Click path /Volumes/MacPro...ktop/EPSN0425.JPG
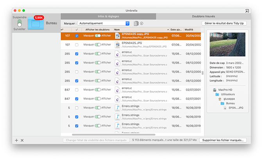Image resolution: width=263 pixels, height=160 pixels. pyautogui.click(x=144, y=46)
